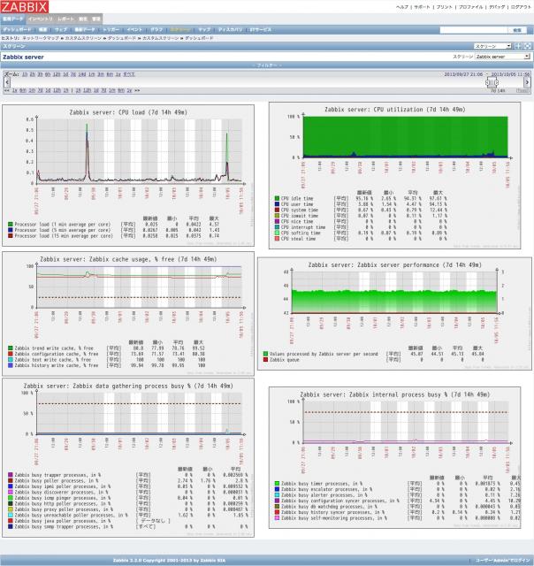Go to ITサービス submenu item
This screenshot has width=534, height=566.
click(260, 29)
